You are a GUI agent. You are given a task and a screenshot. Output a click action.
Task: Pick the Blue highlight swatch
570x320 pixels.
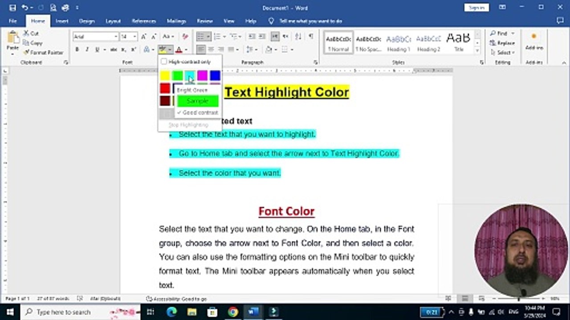click(215, 76)
